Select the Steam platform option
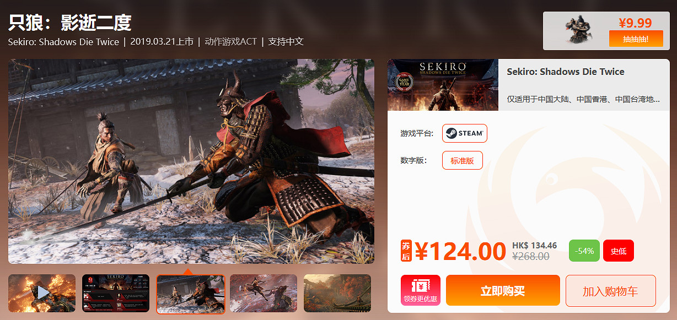Image resolution: width=677 pixels, height=320 pixels. (465, 133)
